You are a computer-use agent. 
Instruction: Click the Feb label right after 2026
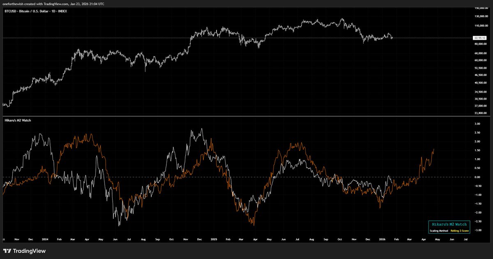click(x=396, y=239)
